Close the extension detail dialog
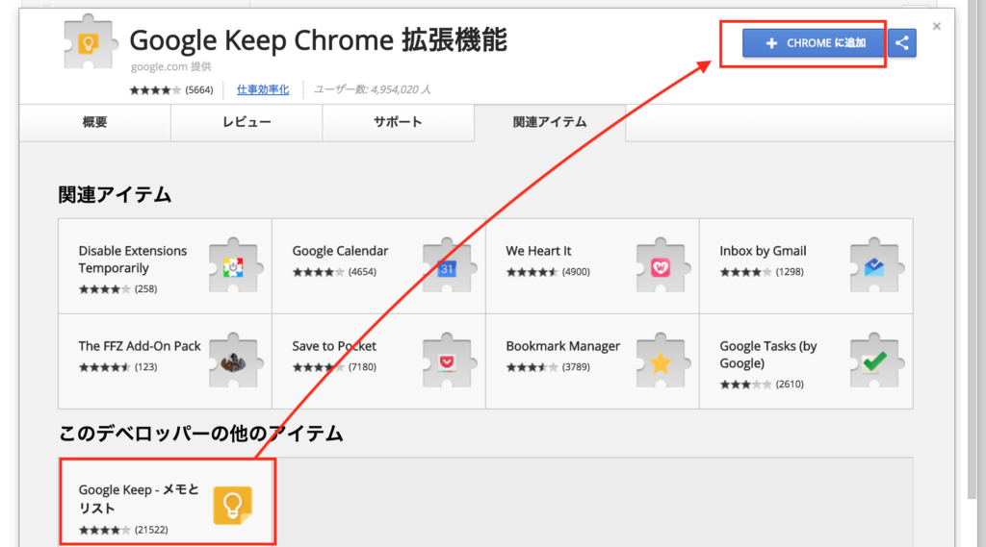Screen dimensions: 986x547 (936, 26)
